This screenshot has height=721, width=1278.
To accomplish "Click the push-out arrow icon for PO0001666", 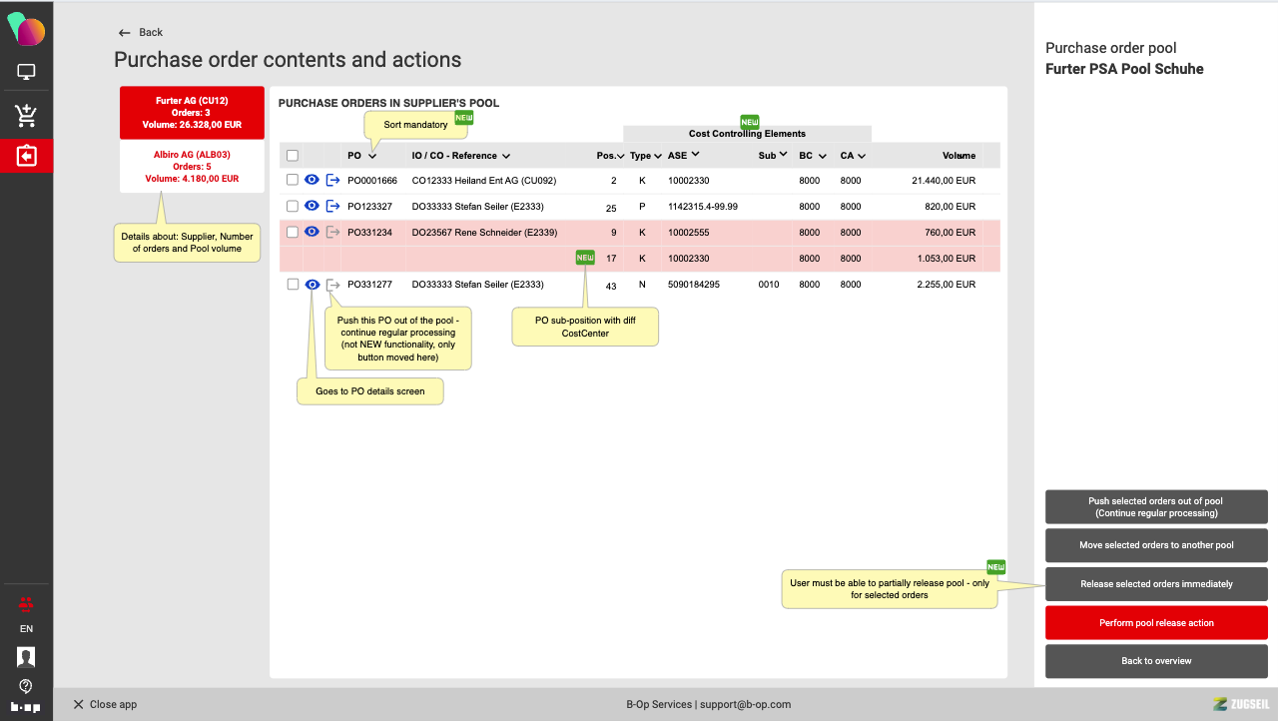I will (332, 181).
